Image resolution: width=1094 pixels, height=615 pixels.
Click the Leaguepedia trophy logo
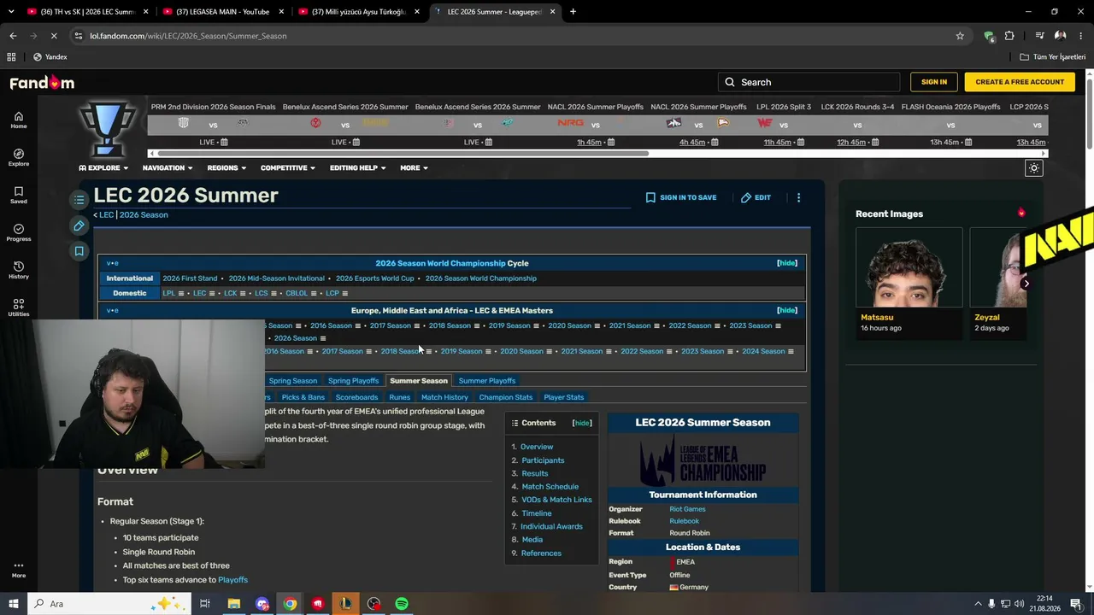click(x=108, y=129)
